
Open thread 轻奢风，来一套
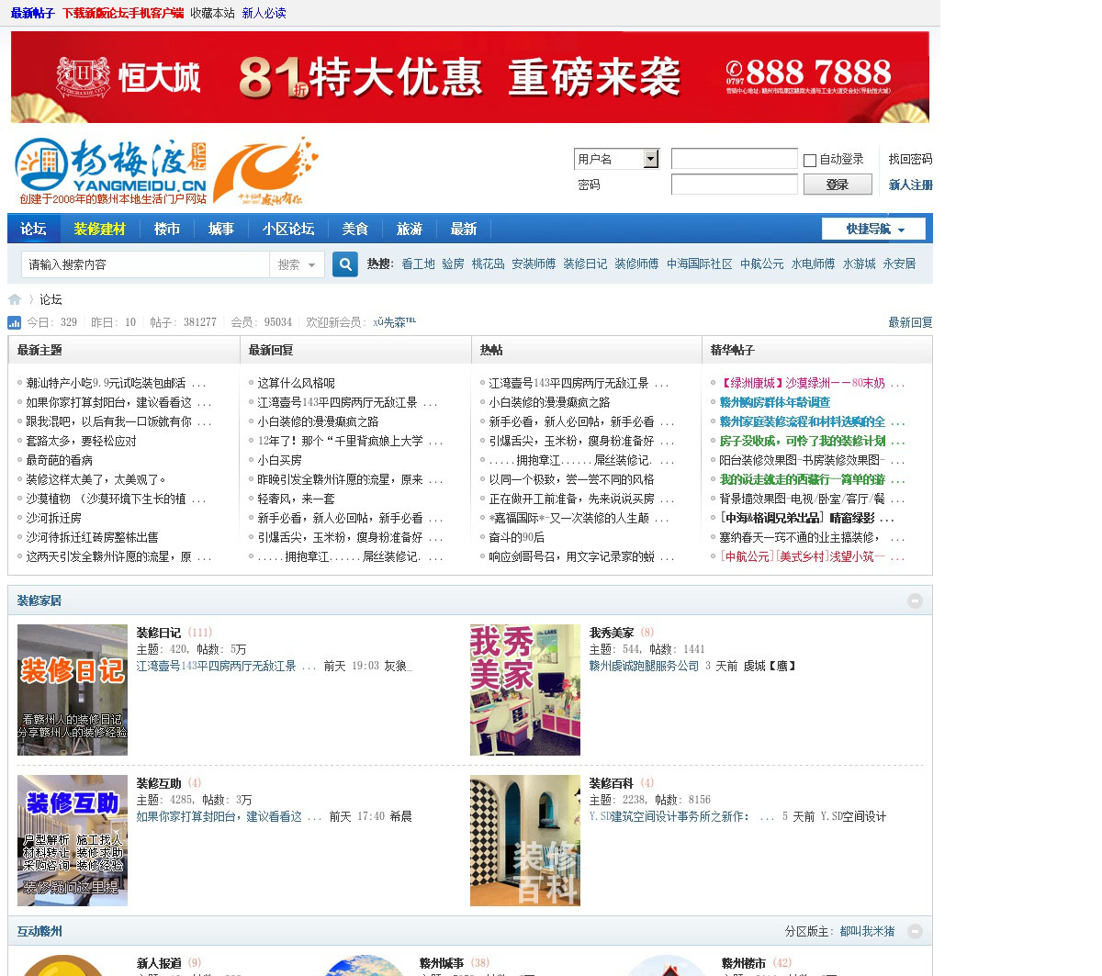coord(296,499)
